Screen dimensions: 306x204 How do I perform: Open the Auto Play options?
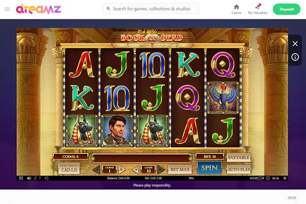[239, 169]
